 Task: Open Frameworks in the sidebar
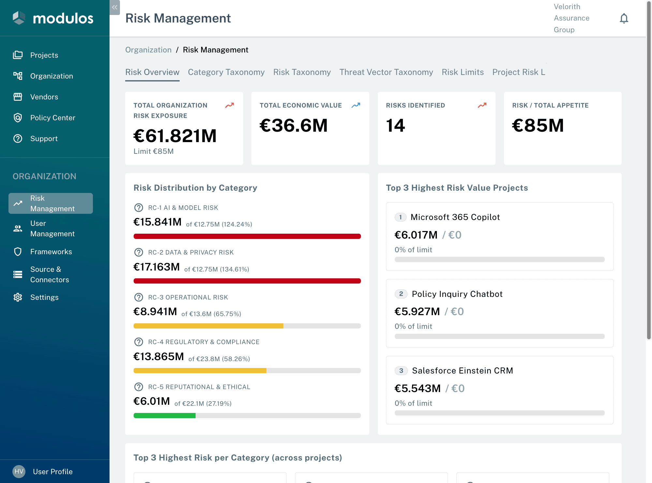51,252
